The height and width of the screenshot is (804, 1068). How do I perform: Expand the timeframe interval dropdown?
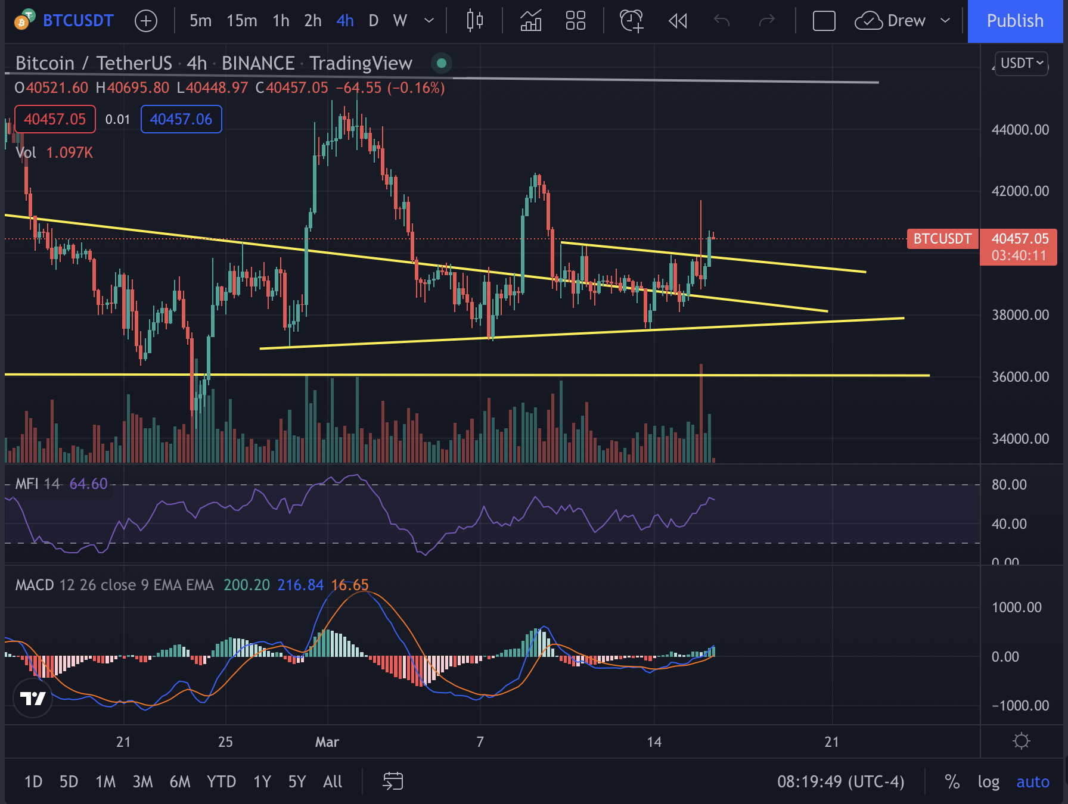[429, 21]
